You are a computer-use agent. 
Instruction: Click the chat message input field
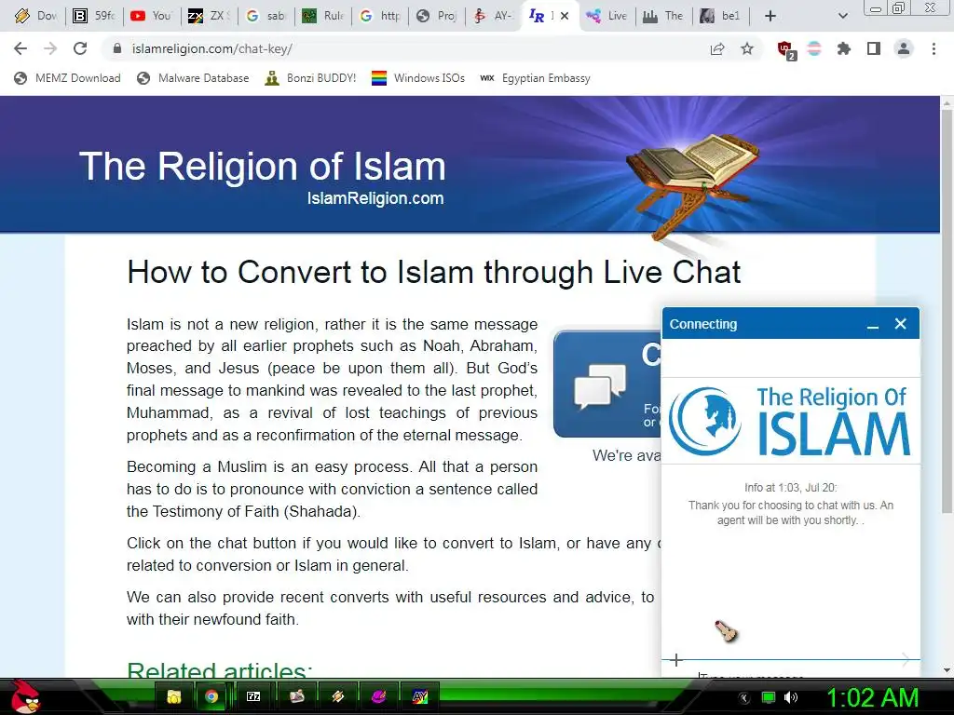[791, 674]
